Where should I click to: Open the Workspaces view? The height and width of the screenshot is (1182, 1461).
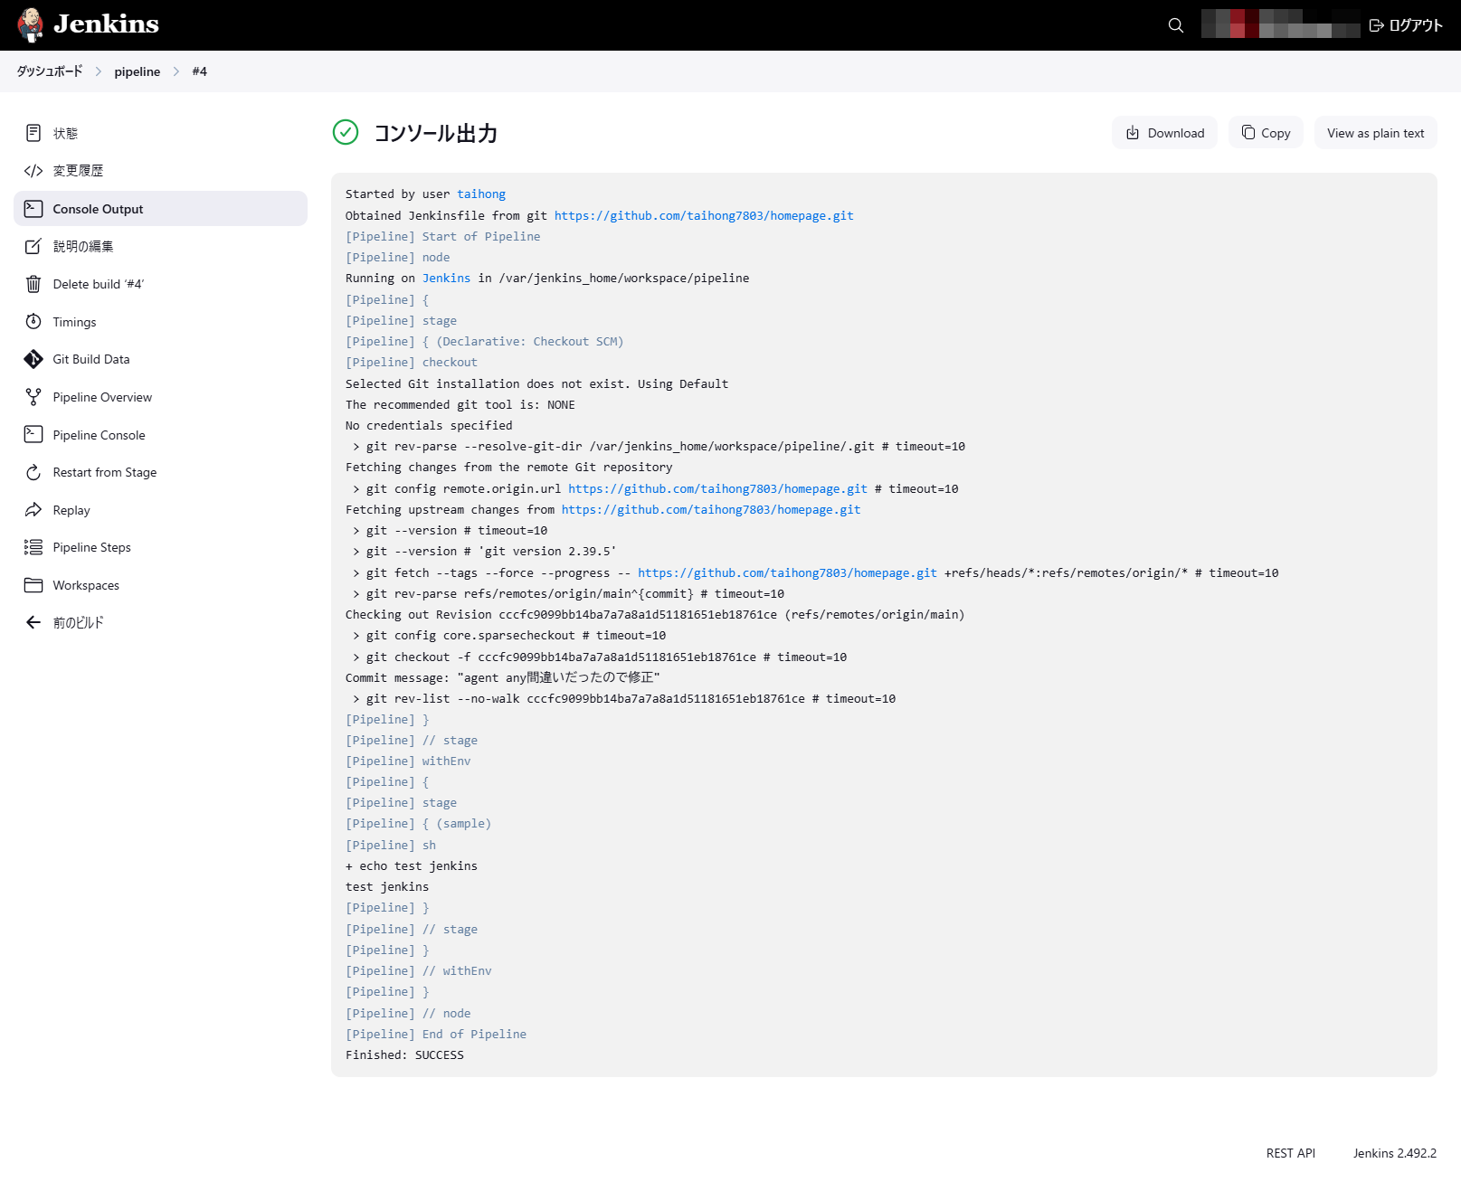pyautogui.click(x=86, y=585)
